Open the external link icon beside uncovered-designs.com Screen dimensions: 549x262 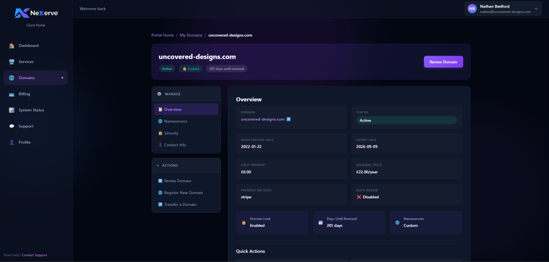(x=288, y=119)
